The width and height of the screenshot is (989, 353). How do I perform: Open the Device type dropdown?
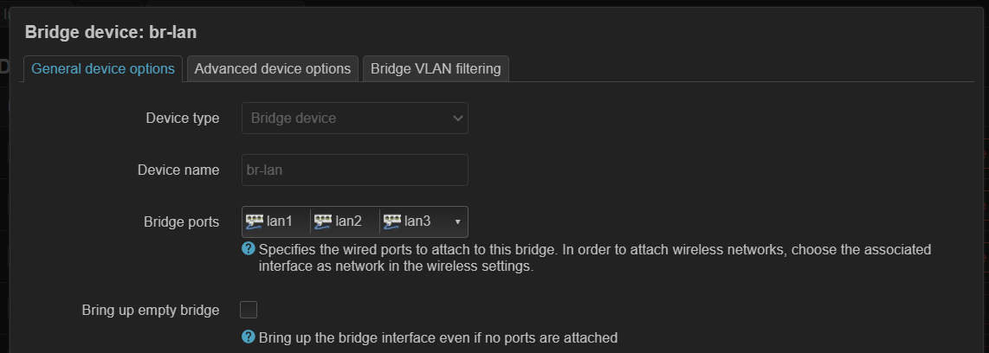(354, 118)
